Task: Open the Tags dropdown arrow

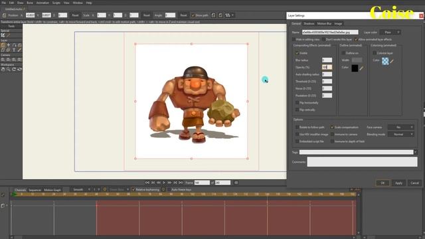Action: 416,152
